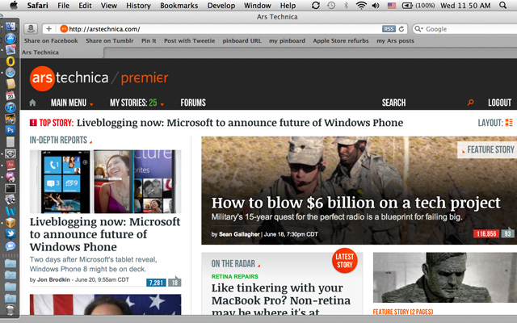Open the Twitter bird app in Dock
Viewport: 517px width, 323px height.
point(11,234)
